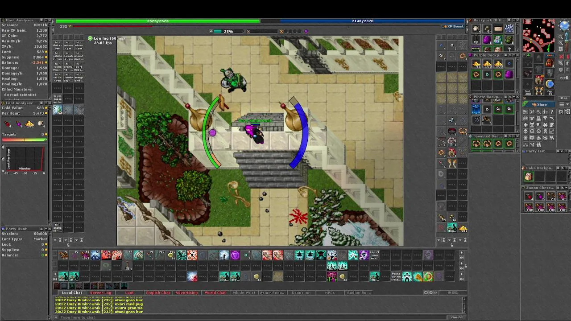Click the minimap view
Viewport: 571px width, 321px height.
(x=539, y=35)
